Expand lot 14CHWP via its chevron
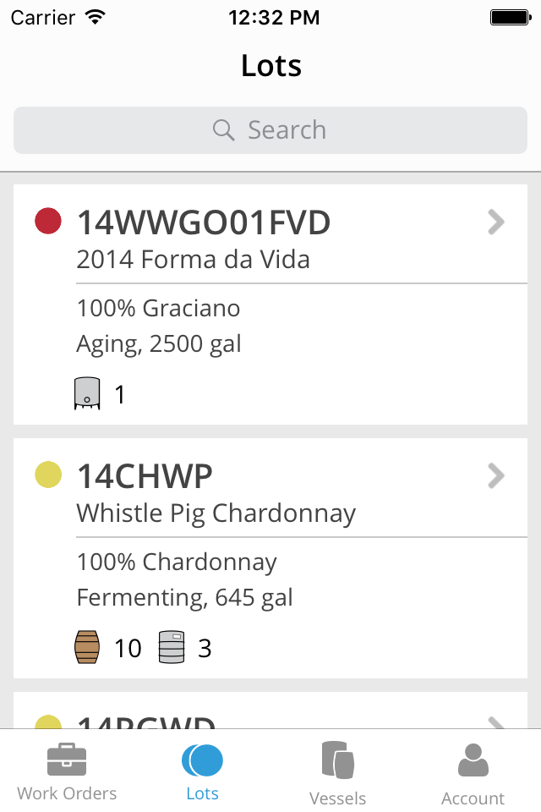This screenshot has width=541, height=812. (x=496, y=476)
